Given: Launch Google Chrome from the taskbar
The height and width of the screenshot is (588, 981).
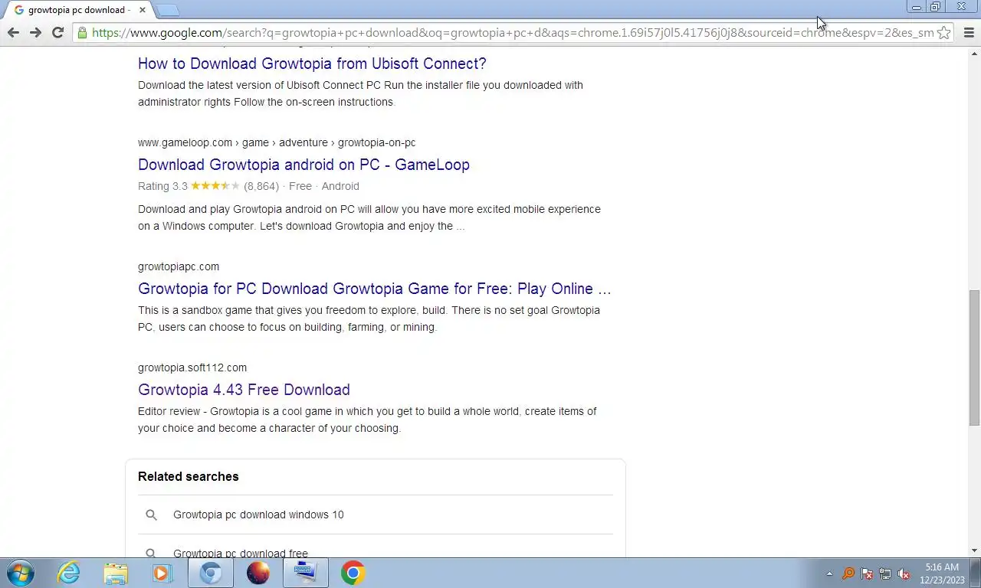Looking at the screenshot, I should tap(353, 573).
